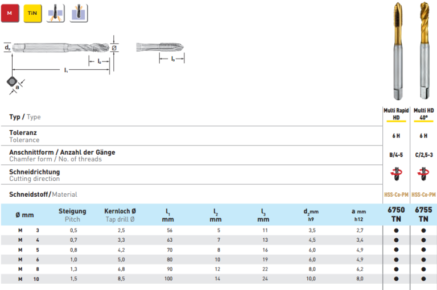Click the red M thread type badge
This screenshot has width=437, height=290.
click(10, 13)
